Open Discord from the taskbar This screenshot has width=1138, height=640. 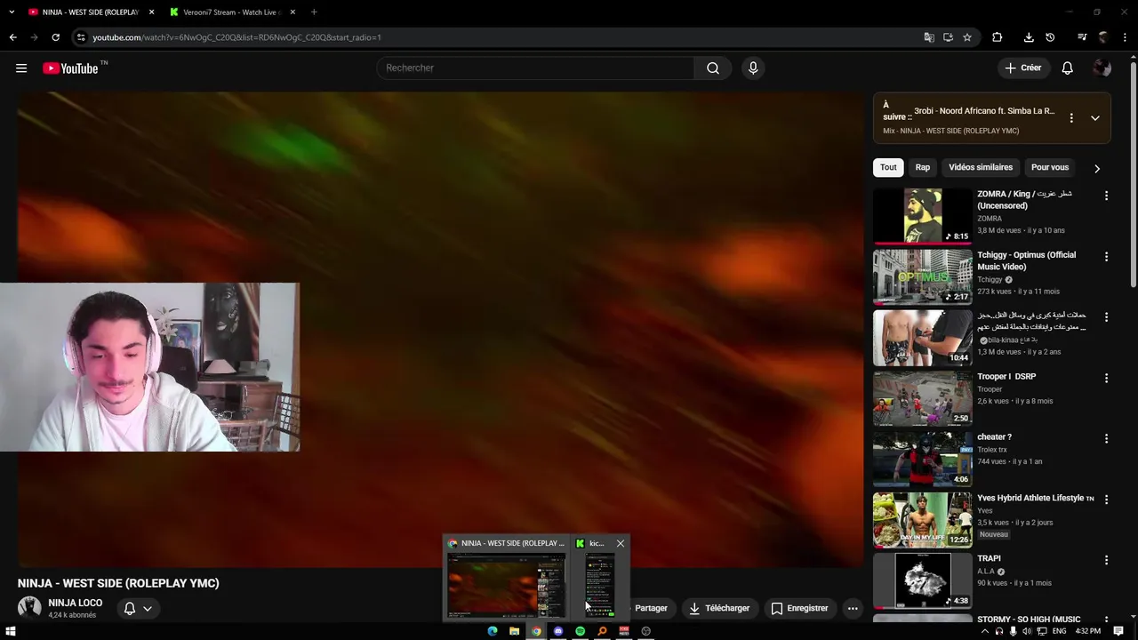(558, 631)
